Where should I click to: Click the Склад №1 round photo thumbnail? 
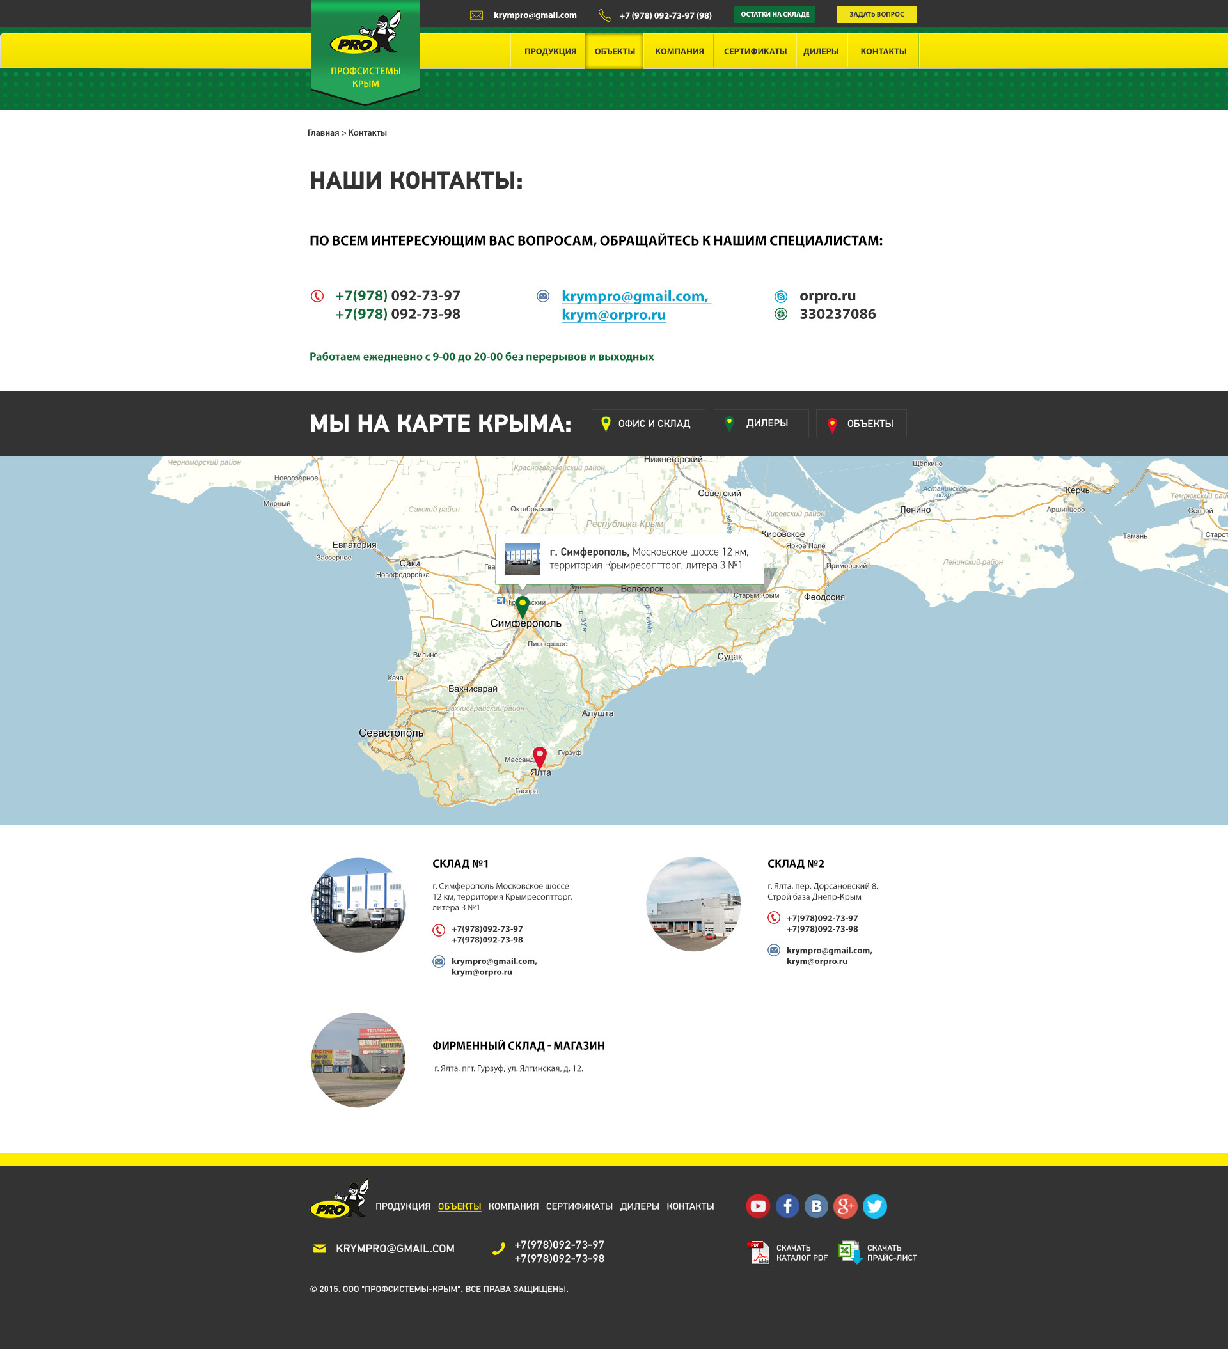click(x=358, y=905)
